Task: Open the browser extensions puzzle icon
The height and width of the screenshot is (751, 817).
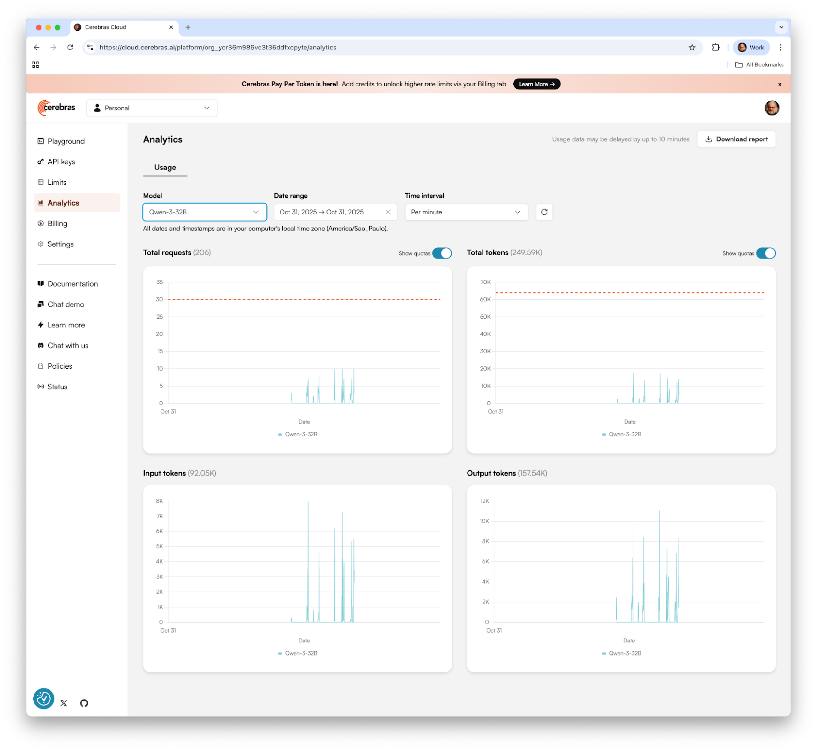Action: click(x=716, y=48)
